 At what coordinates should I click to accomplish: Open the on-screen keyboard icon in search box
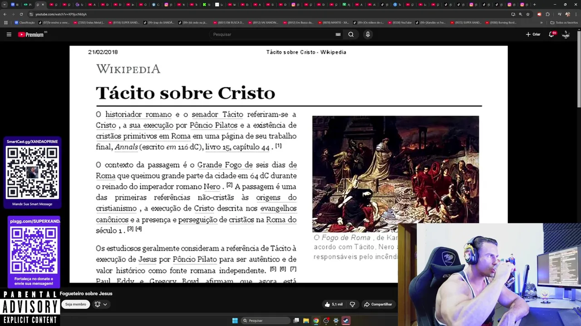pos(338,34)
